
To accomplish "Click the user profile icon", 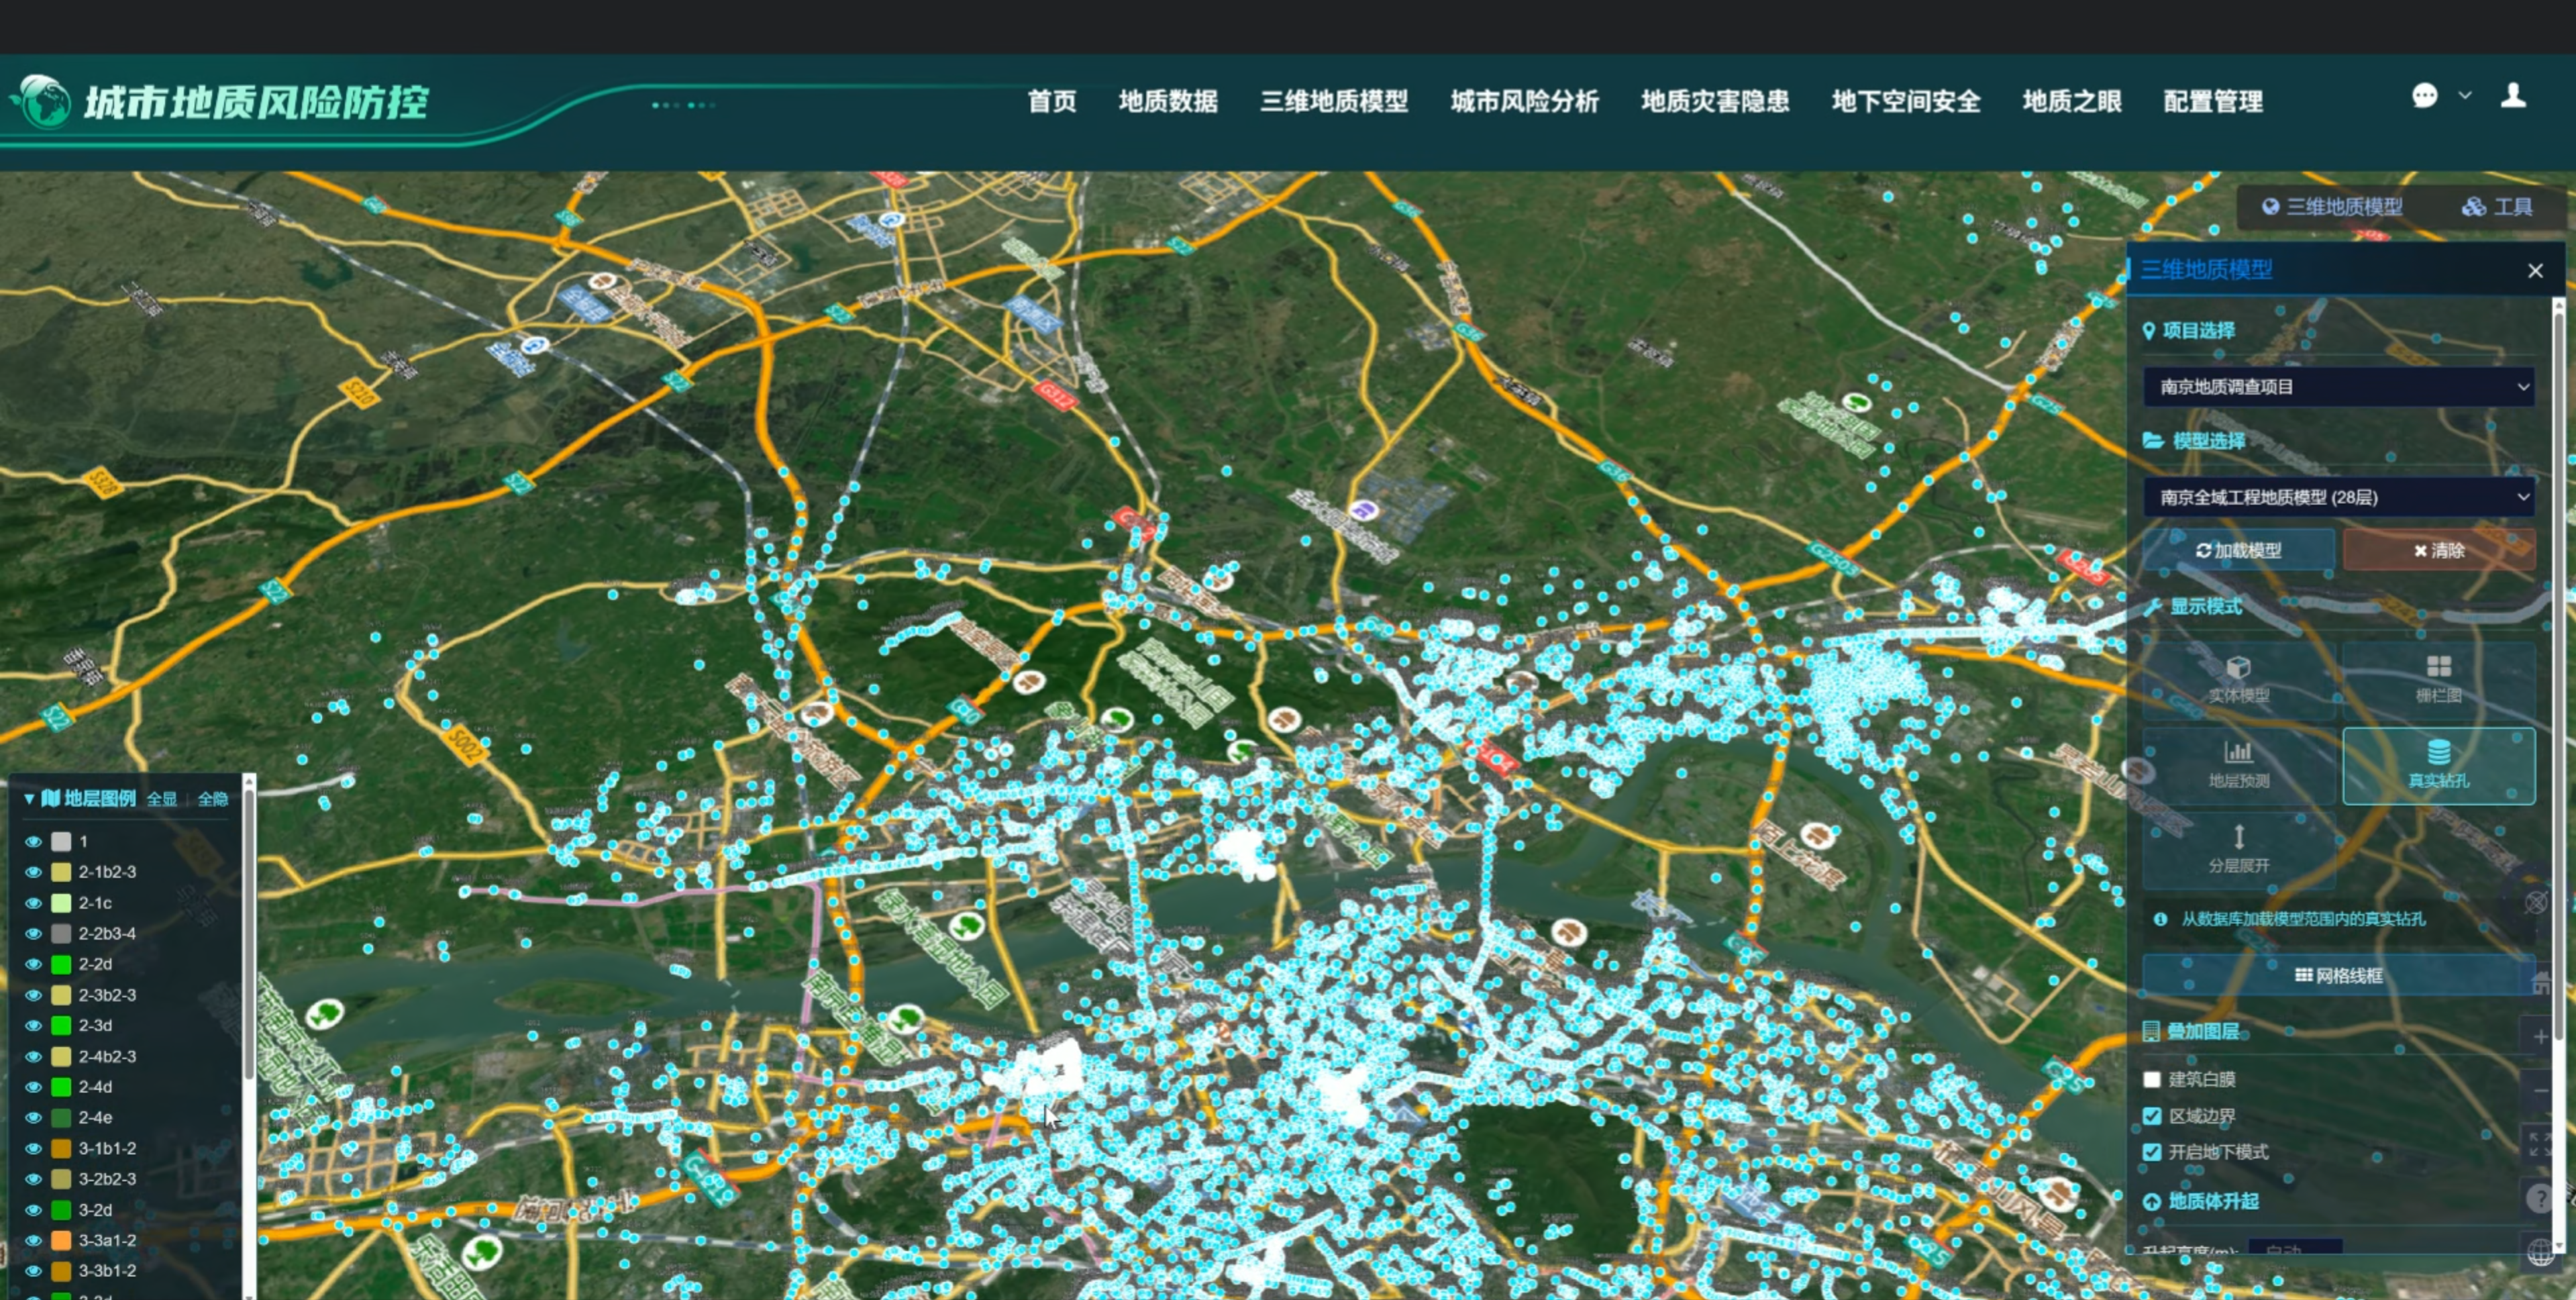I will tap(2513, 96).
